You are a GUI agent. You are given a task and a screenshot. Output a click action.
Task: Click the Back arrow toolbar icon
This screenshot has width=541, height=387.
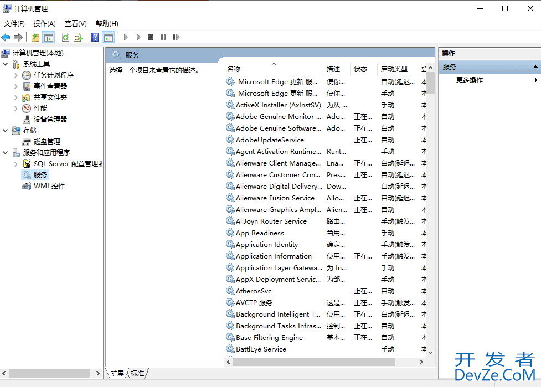pos(6,37)
